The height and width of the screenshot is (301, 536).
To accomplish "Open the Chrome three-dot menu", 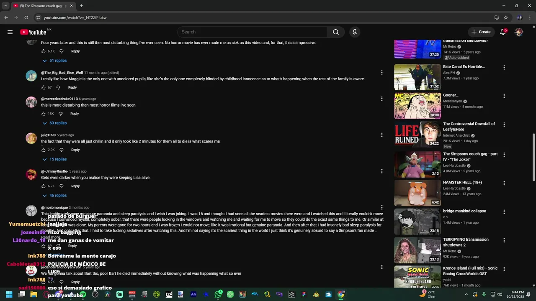I will tap(530, 18).
